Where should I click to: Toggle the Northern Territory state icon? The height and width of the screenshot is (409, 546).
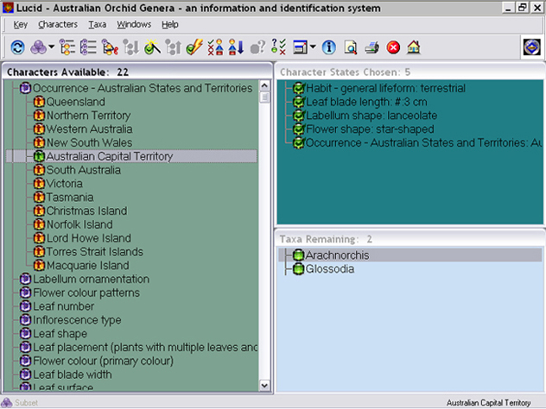[39, 116]
